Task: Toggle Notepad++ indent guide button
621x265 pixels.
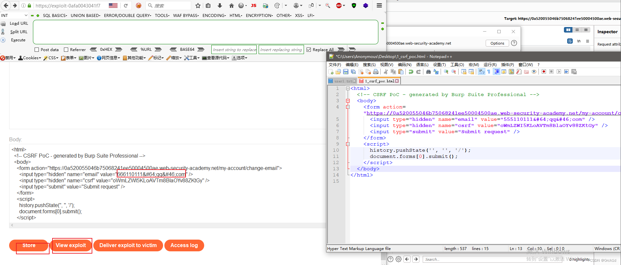Action: point(496,72)
